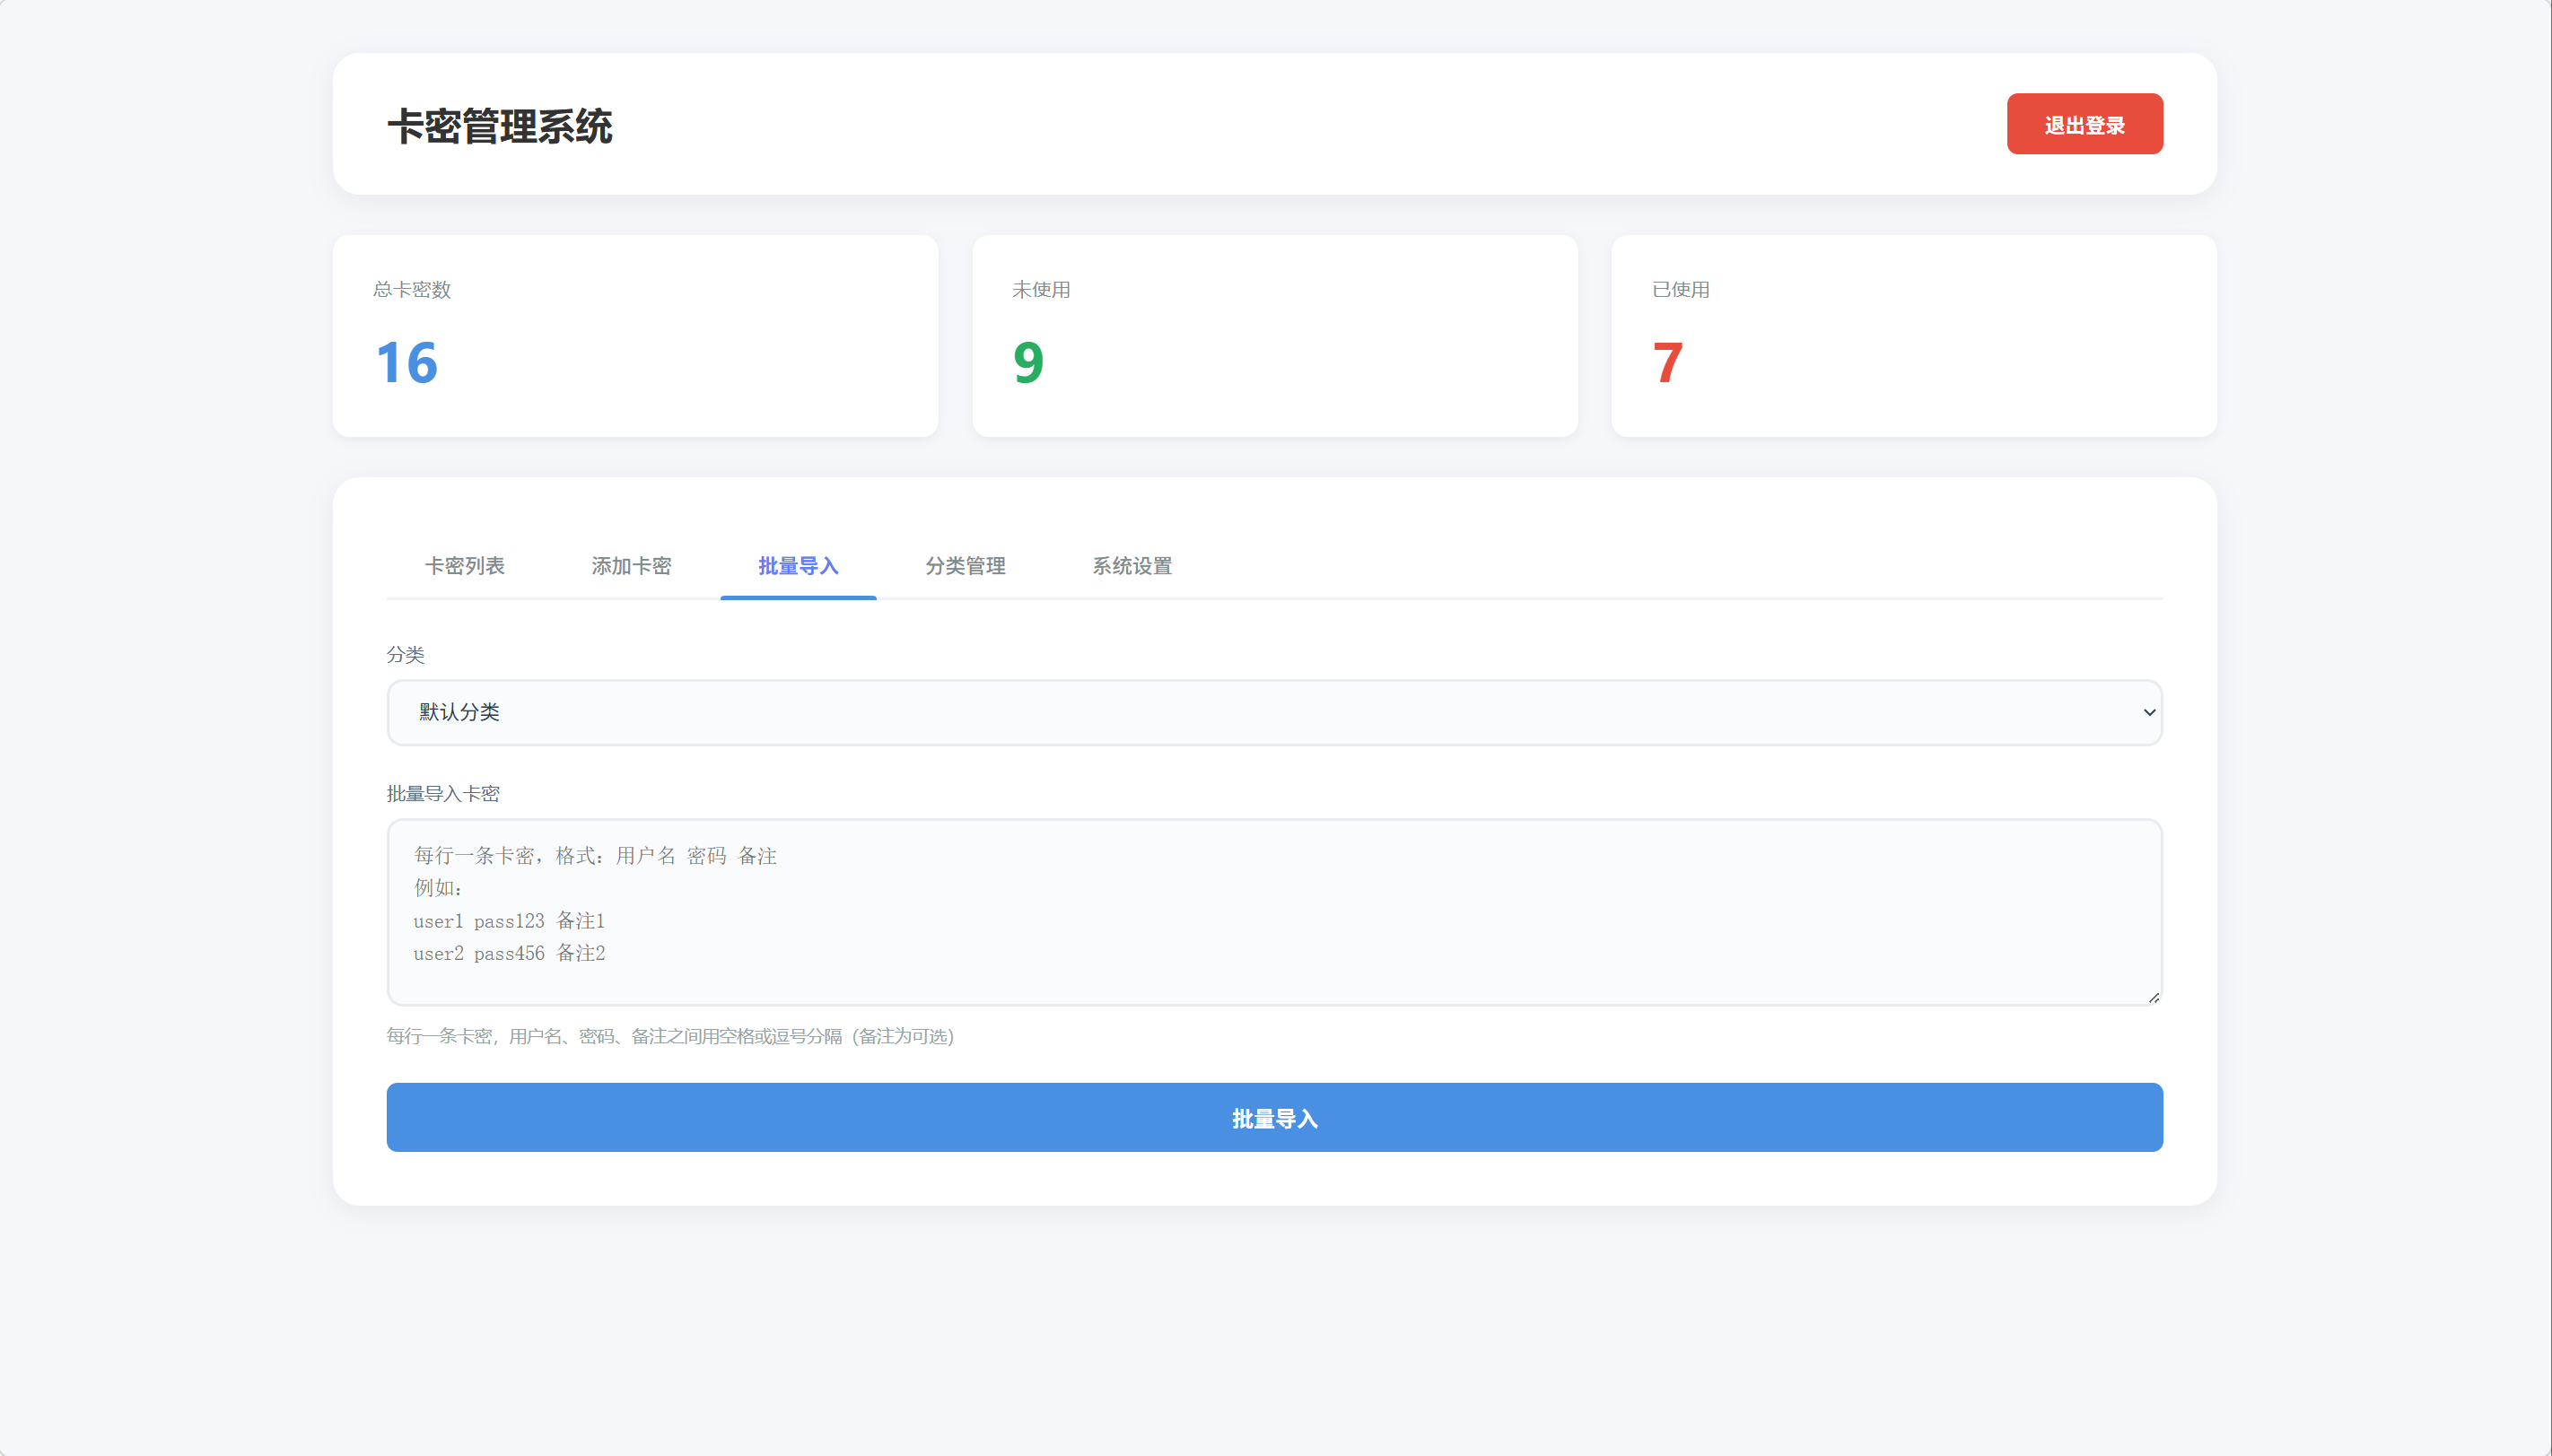2552x1456 pixels.
Task: Open the 系统设置 tab
Action: pos(1131,566)
